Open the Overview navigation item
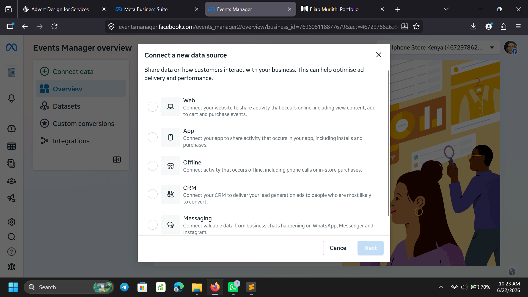The height and width of the screenshot is (297, 528). pyautogui.click(x=81, y=89)
